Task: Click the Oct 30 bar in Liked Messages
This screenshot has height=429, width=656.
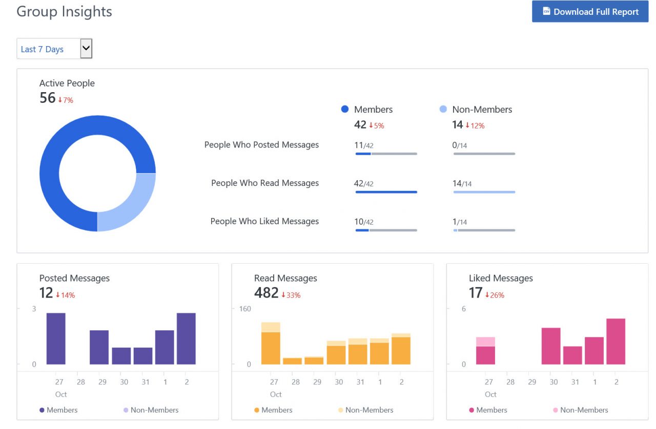Action: click(551, 346)
